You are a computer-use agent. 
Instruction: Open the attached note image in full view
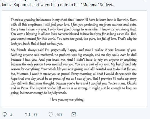click(74, 59)
